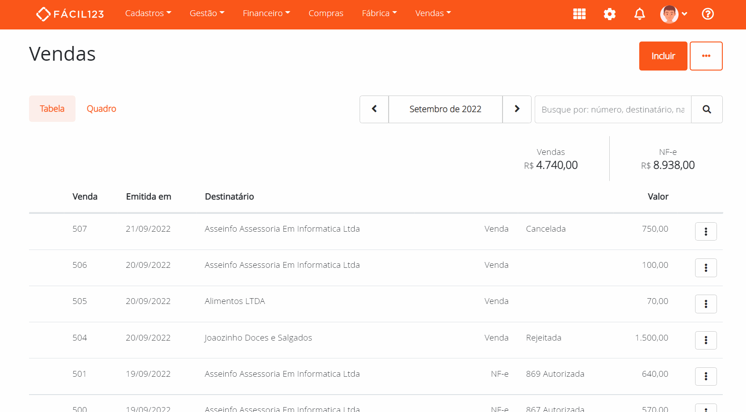Image resolution: width=746 pixels, height=412 pixels.
Task: Open the notifications bell
Action: pos(640,14)
